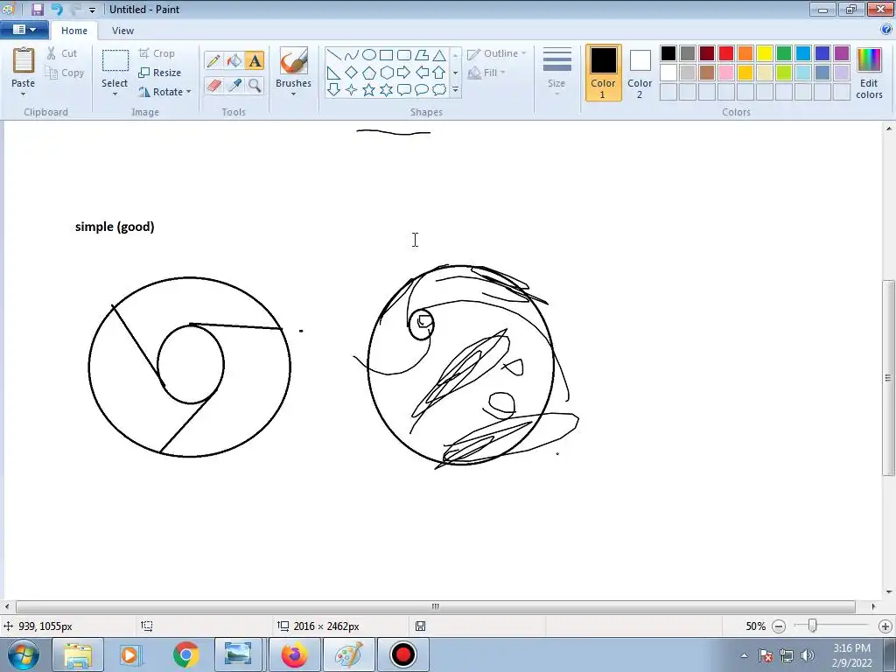Screen dimensions: 896x672
Task: Choose the Line shape
Action: 333,55
